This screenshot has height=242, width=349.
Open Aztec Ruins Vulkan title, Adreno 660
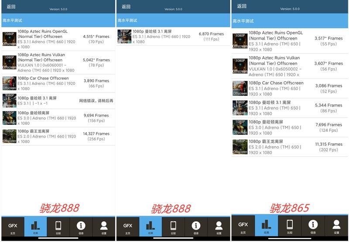click(x=41, y=57)
